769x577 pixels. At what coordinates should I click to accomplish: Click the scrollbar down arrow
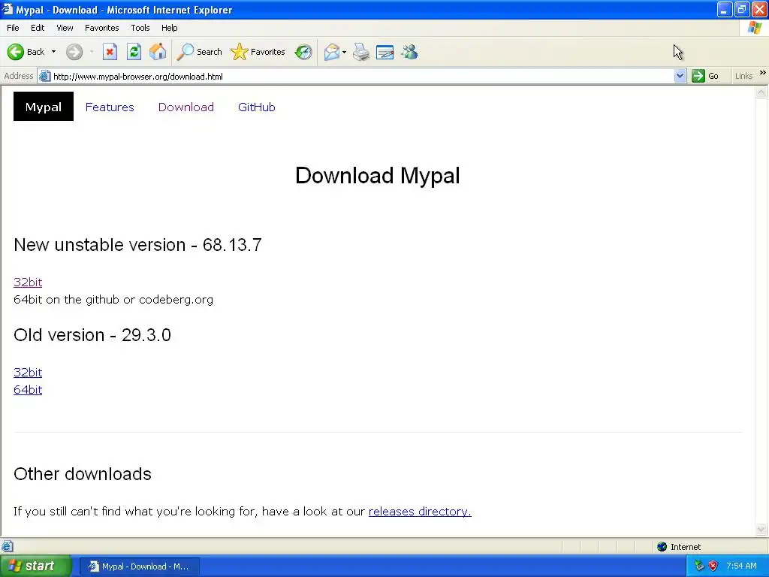pyautogui.click(x=761, y=529)
